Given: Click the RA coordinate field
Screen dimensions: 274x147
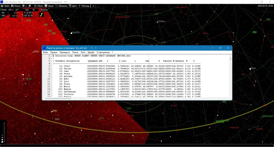Looking at the screenshot, I should point(13,13).
